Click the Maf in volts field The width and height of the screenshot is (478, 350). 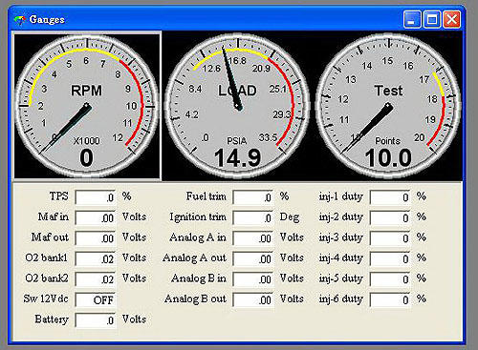point(96,217)
